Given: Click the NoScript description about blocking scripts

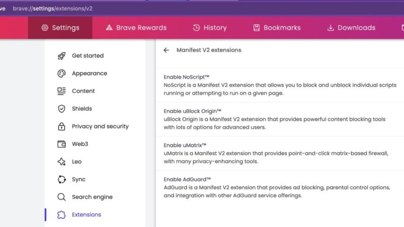Looking at the screenshot, I should (x=280, y=89).
